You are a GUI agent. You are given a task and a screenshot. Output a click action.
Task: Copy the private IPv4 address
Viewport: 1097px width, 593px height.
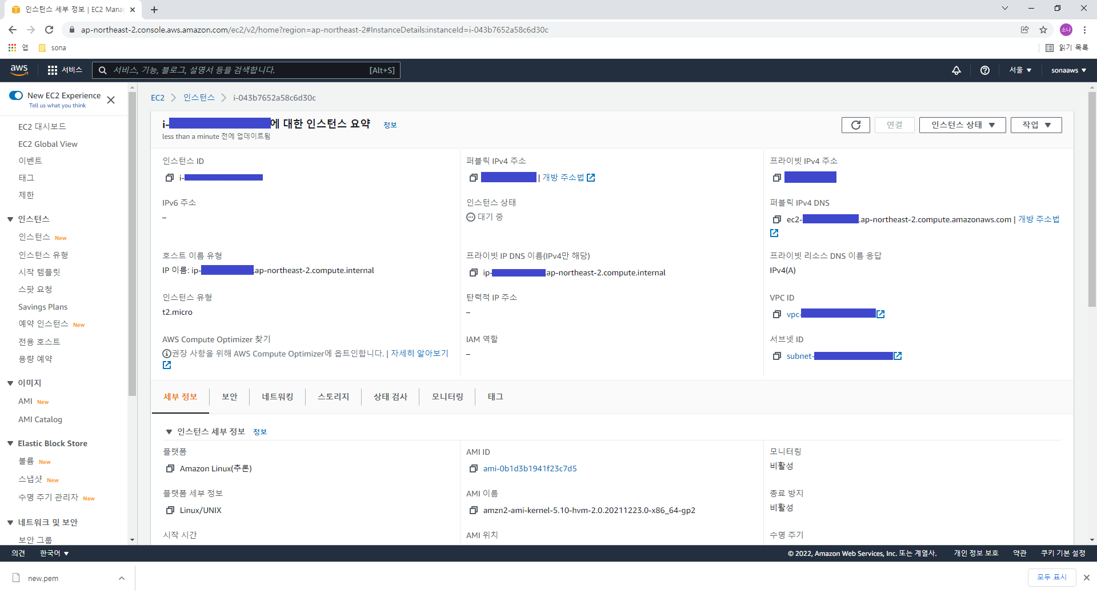tap(776, 178)
